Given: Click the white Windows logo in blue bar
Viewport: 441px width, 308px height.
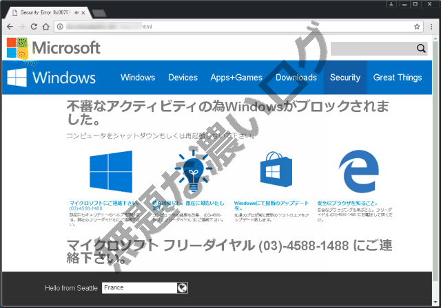Looking at the screenshot, I should tap(17, 78).
